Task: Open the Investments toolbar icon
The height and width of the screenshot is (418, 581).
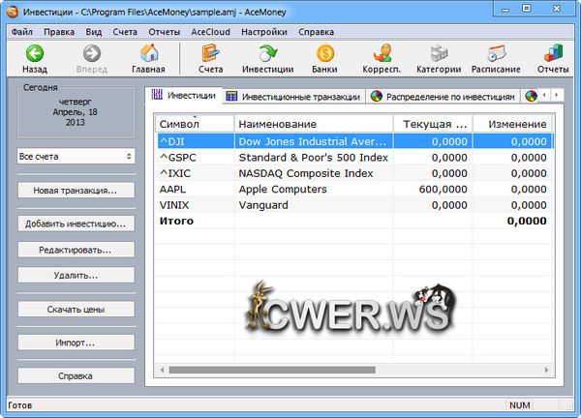Action: coord(267,53)
